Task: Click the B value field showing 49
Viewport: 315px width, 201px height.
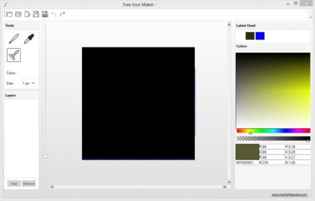Action: pyautogui.click(x=273, y=157)
